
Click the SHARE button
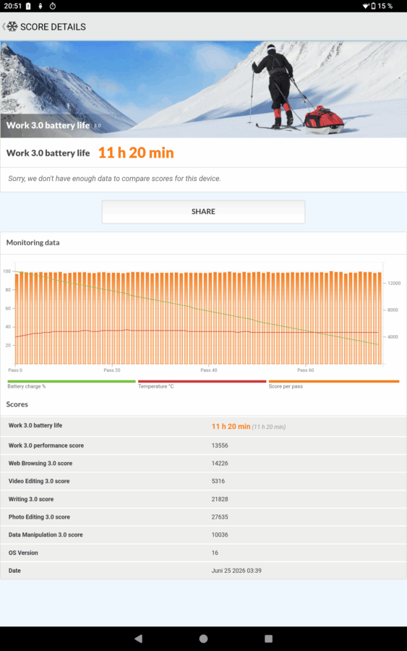pos(203,212)
